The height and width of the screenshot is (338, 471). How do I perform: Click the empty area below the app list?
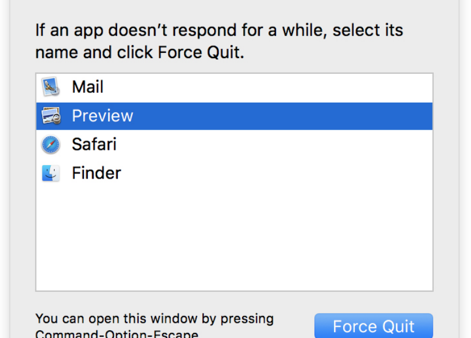tap(234, 237)
